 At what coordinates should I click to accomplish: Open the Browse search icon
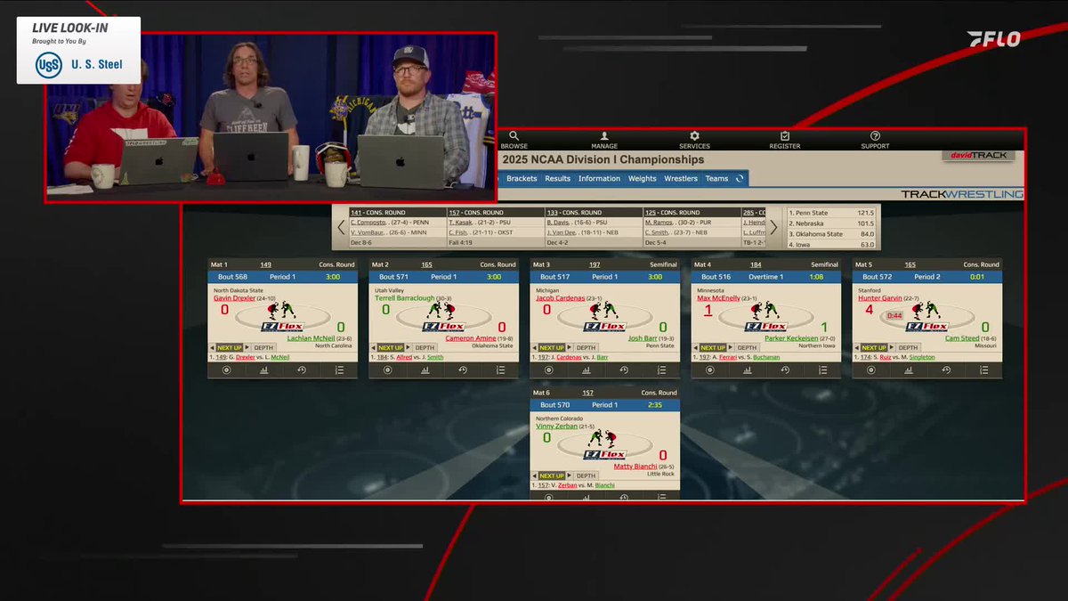(x=514, y=136)
